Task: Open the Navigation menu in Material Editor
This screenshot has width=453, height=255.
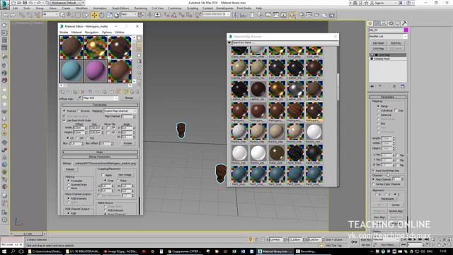Action: coord(91,33)
